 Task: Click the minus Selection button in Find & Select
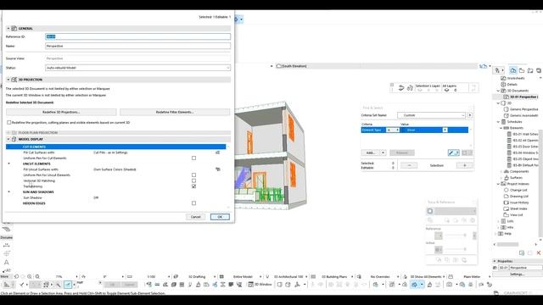tap(409, 165)
